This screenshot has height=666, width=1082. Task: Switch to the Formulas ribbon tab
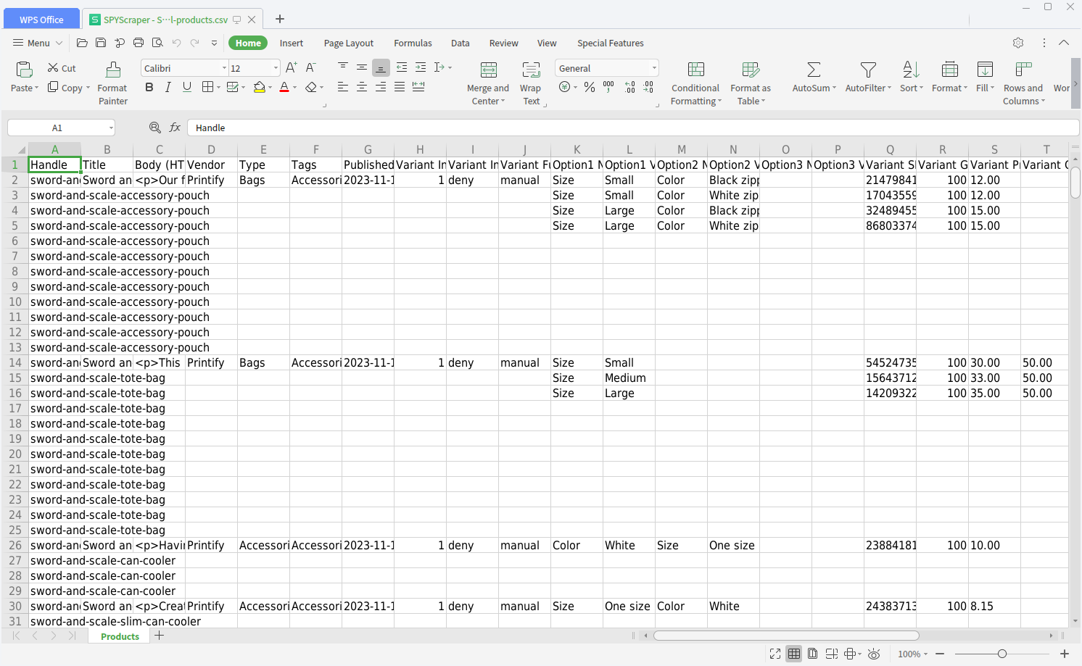413,43
